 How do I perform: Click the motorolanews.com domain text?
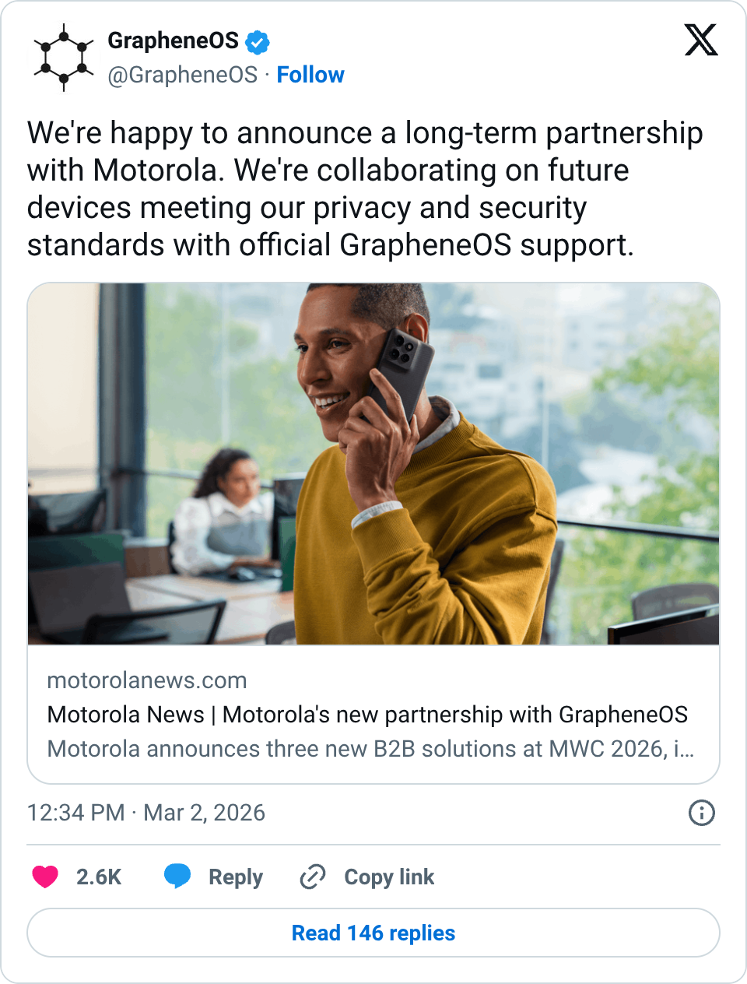[x=147, y=680]
